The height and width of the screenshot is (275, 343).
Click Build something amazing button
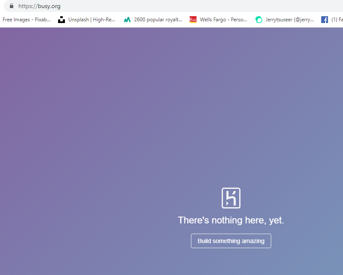point(231,241)
